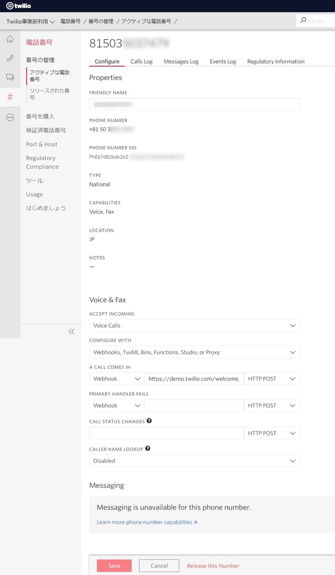Open the more products ellipsis icon
This screenshot has height=575, width=335.
(10, 117)
